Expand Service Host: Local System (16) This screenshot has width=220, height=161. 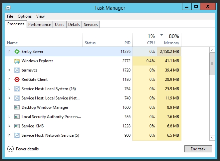coord(9,89)
